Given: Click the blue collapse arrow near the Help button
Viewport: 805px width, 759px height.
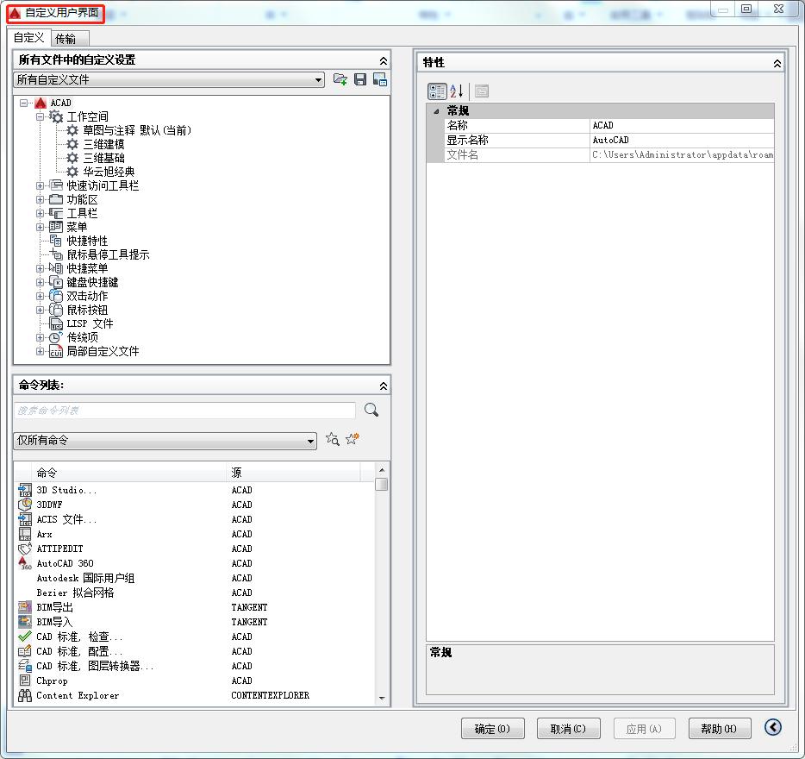Looking at the screenshot, I should [772, 727].
